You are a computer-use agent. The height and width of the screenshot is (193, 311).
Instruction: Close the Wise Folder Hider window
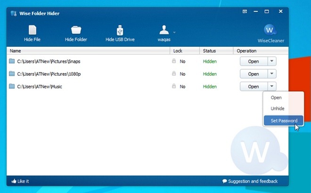281,11
